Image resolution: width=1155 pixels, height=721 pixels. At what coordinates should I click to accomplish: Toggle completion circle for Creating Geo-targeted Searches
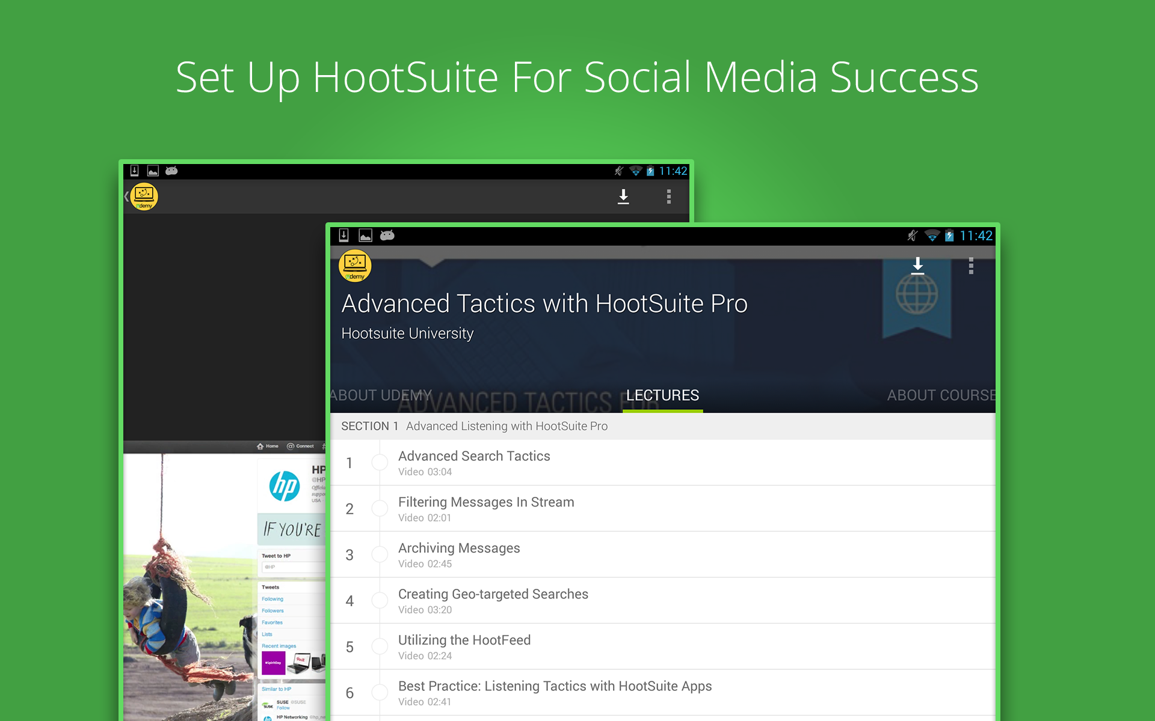tap(380, 600)
